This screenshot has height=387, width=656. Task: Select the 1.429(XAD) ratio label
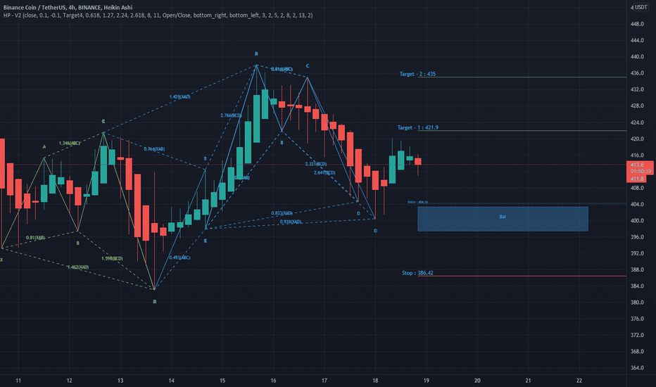180,96
